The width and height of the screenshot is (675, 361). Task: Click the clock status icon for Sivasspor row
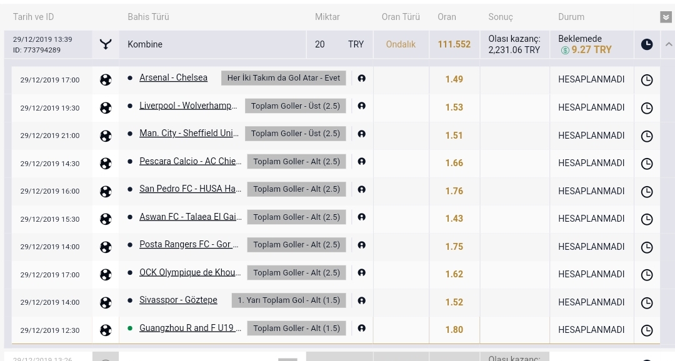[x=647, y=302]
